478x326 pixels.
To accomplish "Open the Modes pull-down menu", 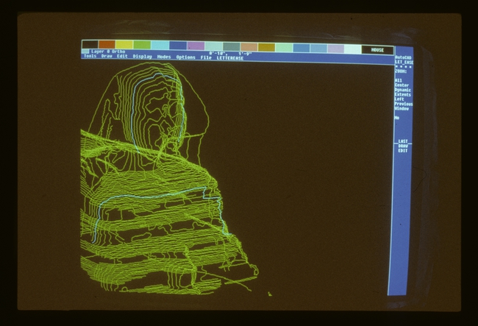I will 164,57.
